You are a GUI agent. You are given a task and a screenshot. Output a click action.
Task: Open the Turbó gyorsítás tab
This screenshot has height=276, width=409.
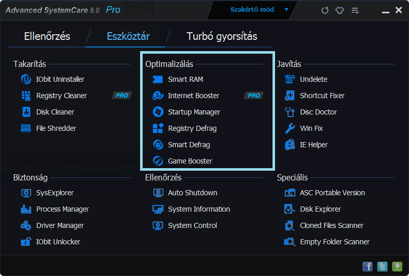[222, 36]
